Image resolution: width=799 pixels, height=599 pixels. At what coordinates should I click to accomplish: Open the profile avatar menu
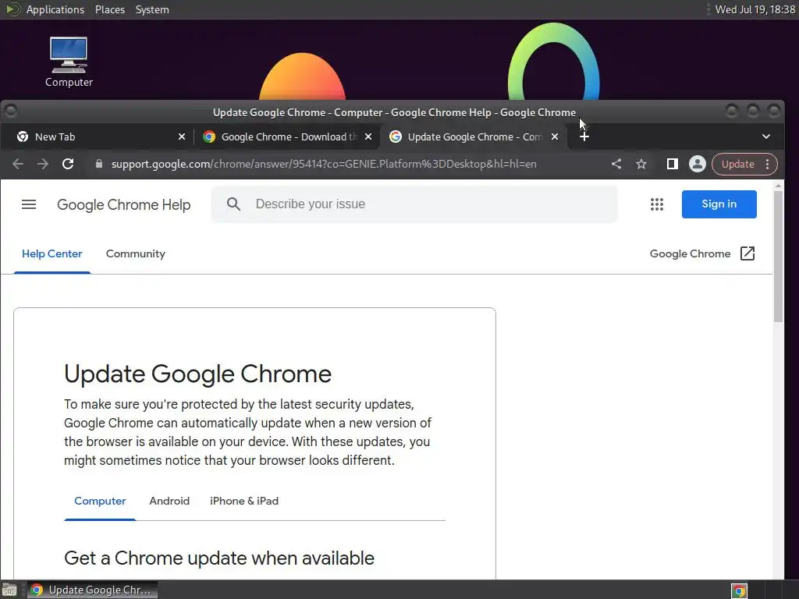click(x=697, y=164)
